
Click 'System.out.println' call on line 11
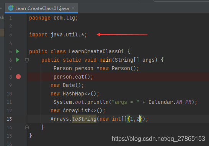tap(81, 102)
